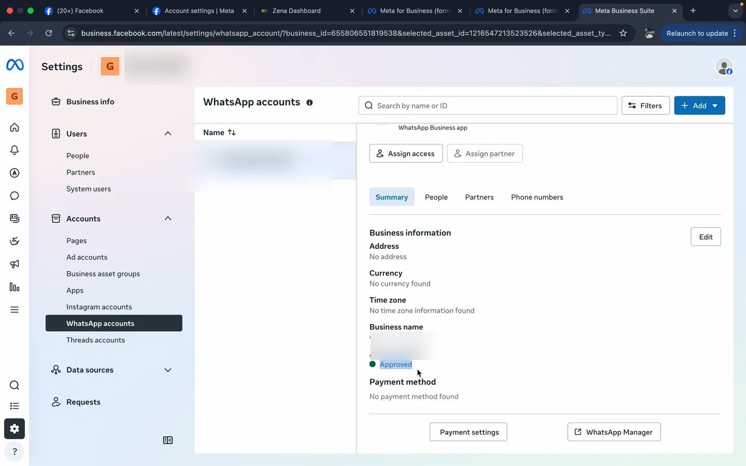Open the Add dropdown button

pos(699,106)
